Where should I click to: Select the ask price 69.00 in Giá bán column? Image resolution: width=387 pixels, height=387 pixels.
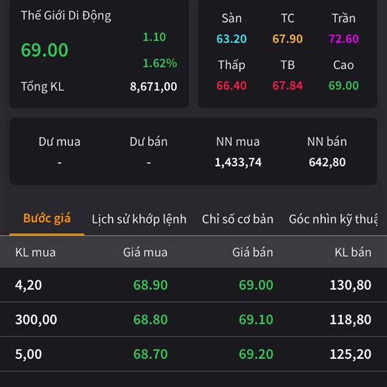256,285
